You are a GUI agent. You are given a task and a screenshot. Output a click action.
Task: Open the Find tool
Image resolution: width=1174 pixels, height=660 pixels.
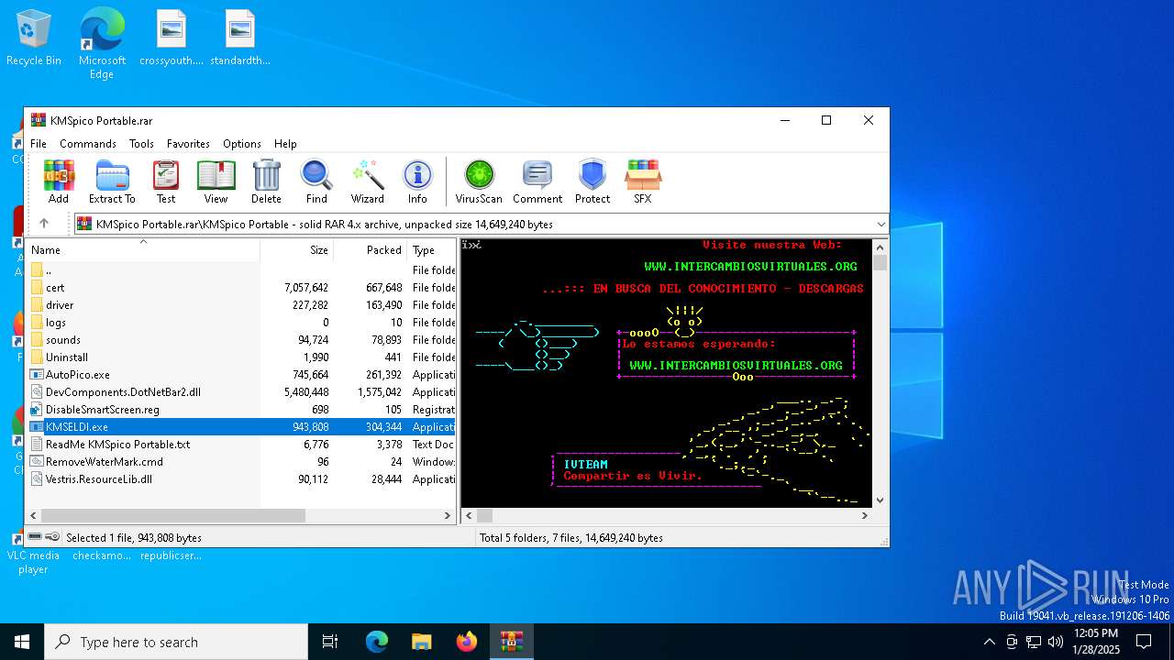click(316, 181)
